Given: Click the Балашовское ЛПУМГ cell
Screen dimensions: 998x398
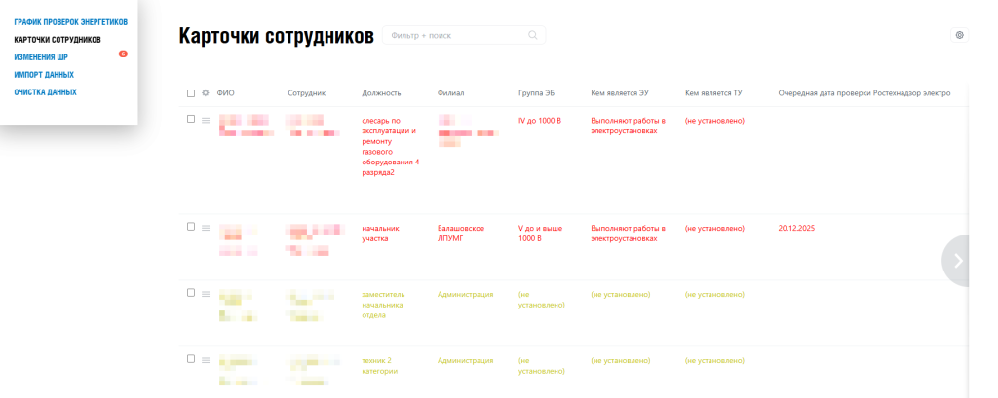Looking at the screenshot, I should point(461,234).
